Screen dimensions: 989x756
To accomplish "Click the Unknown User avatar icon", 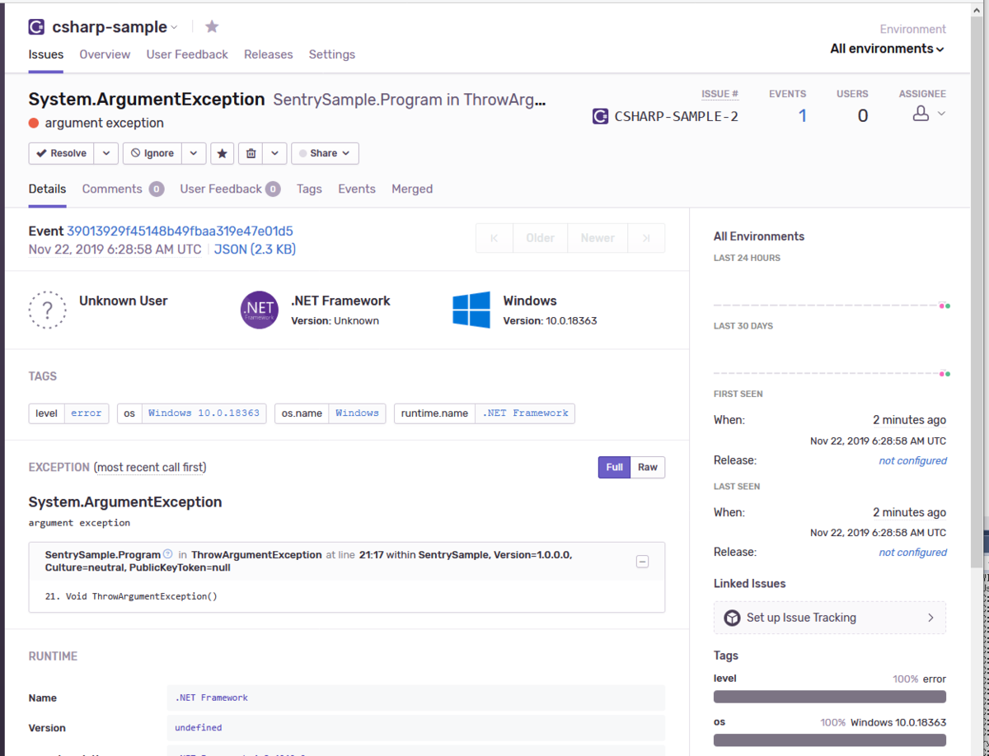I will click(x=48, y=310).
